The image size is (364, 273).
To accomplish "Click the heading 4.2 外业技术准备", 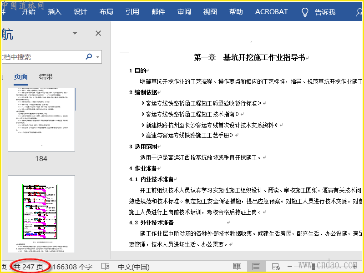I will point(152,222).
